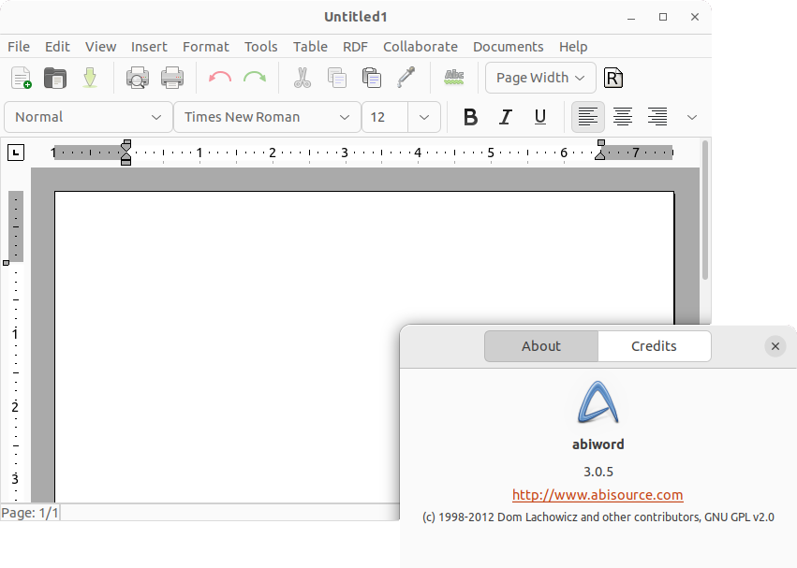Open the Table menu
This screenshot has height=568, width=797.
coord(310,47)
